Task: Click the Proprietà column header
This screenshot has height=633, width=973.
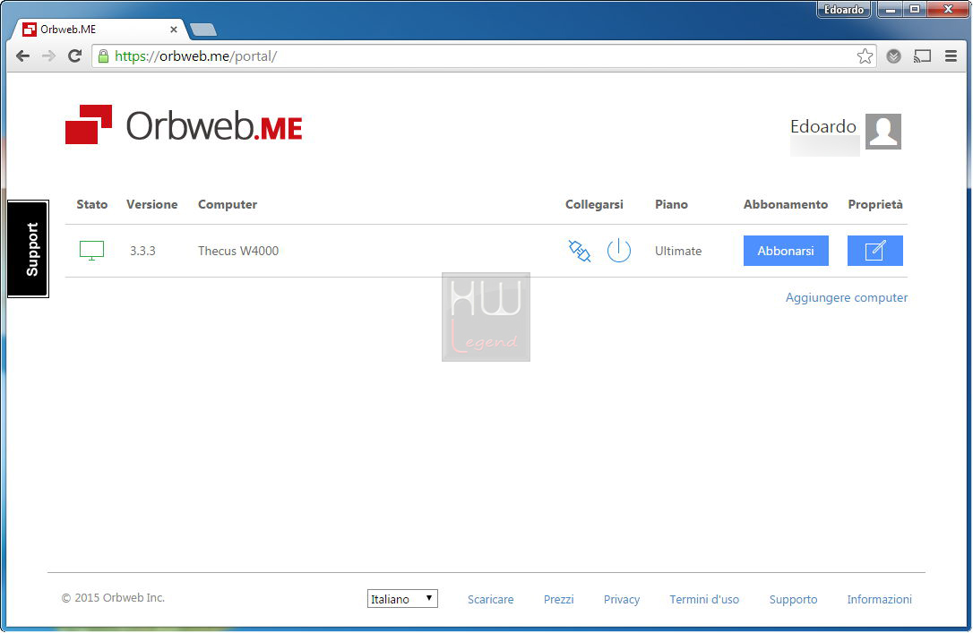Action: (x=875, y=205)
